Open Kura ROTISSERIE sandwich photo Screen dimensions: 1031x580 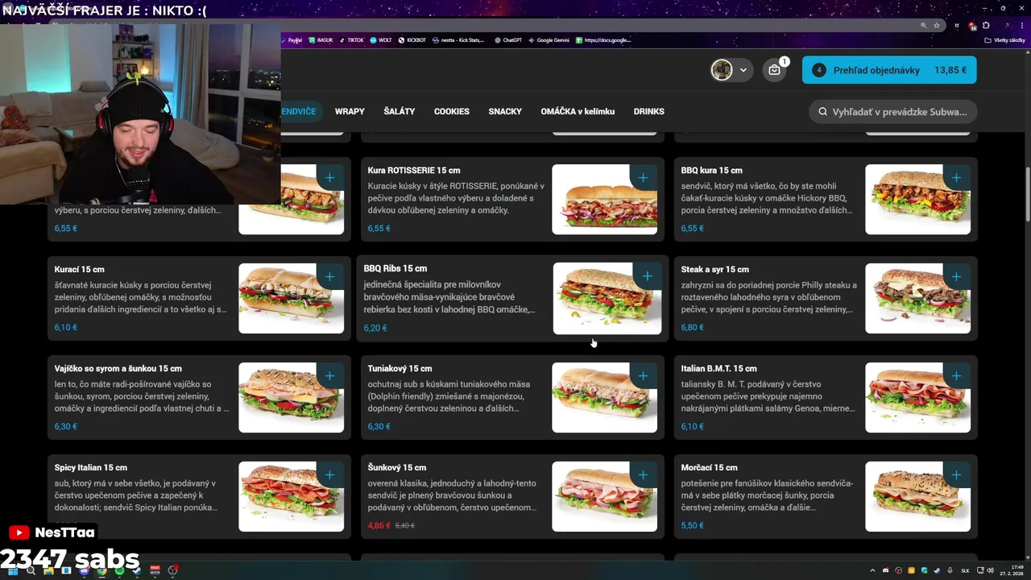(604, 199)
